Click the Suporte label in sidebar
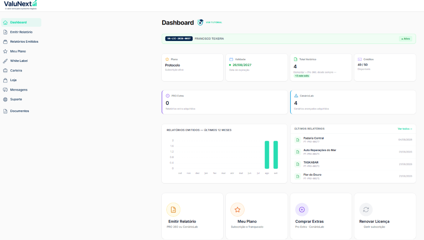The image size is (424, 240). (16, 100)
